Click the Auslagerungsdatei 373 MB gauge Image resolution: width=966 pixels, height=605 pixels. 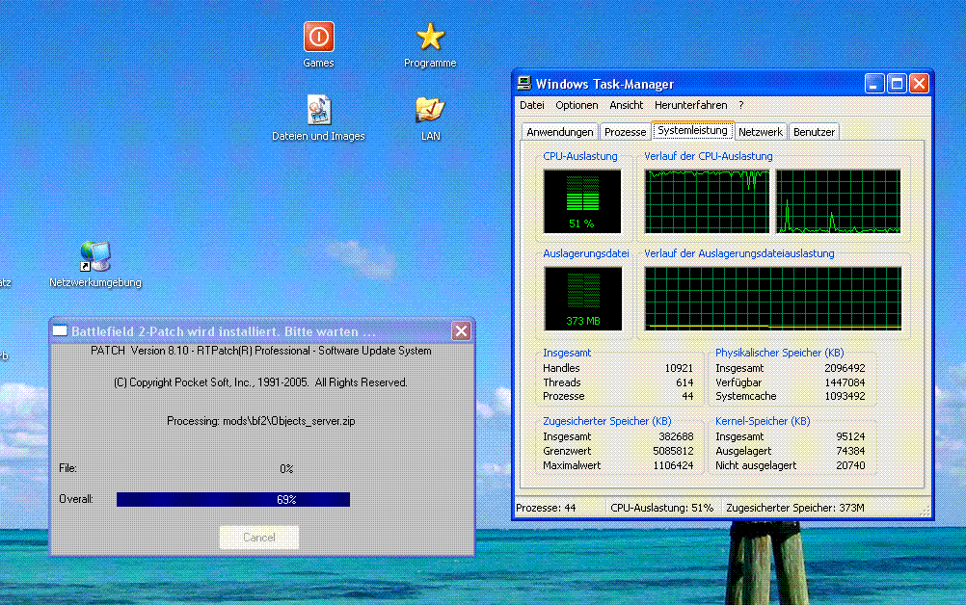pos(583,299)
